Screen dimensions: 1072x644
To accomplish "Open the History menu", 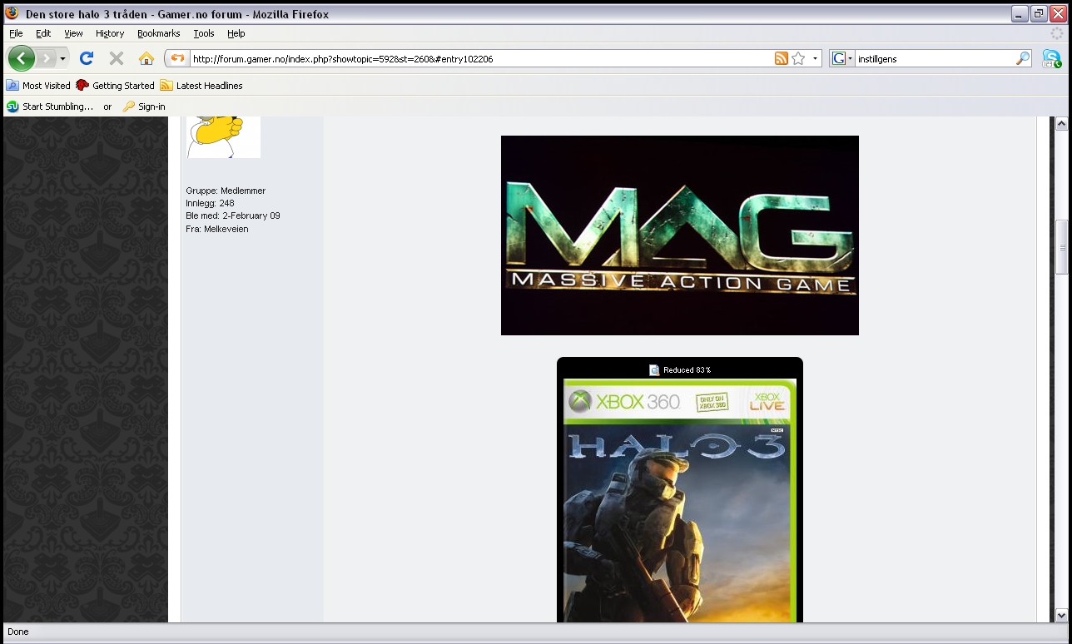I will coord(110,33).
